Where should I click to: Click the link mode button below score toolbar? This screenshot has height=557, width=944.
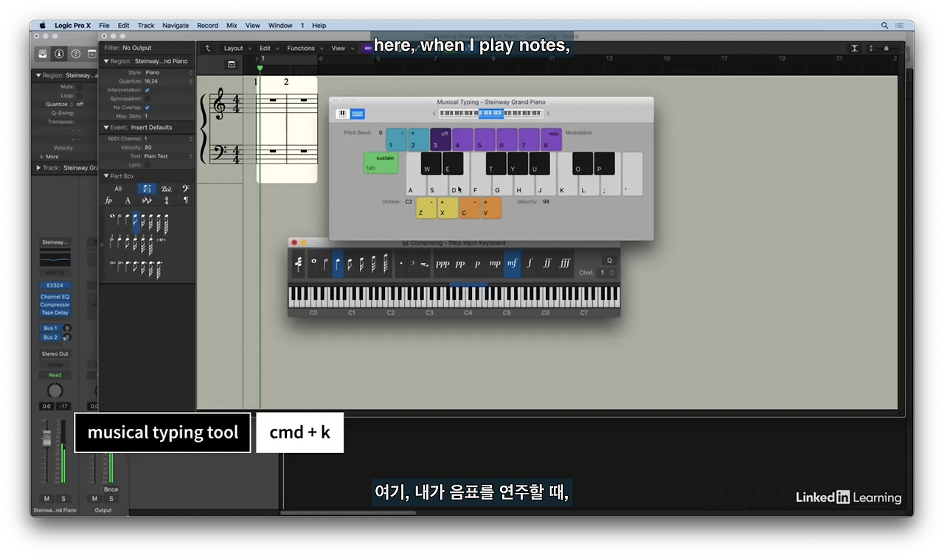(x=231, y=65)
